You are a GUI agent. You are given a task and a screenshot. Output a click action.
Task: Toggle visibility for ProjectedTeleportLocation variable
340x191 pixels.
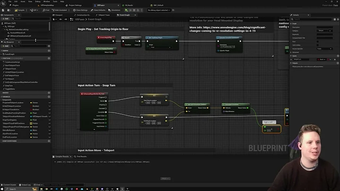click(50, 103)
